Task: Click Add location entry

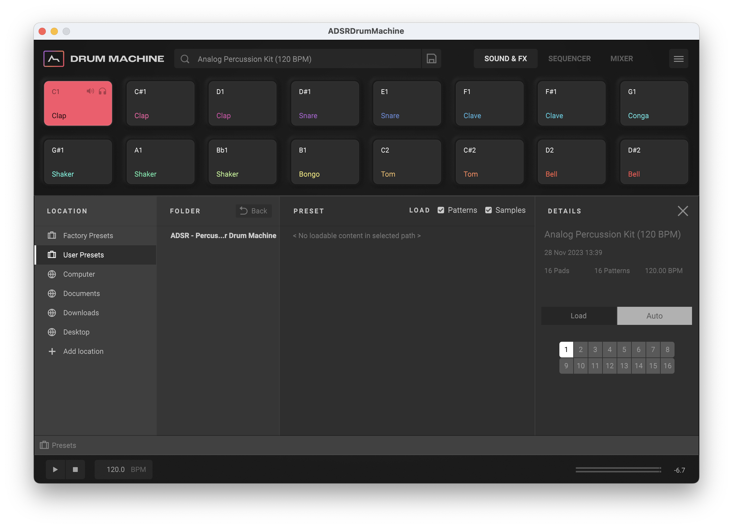Action: pyautogui.click(x=83, y=351)
